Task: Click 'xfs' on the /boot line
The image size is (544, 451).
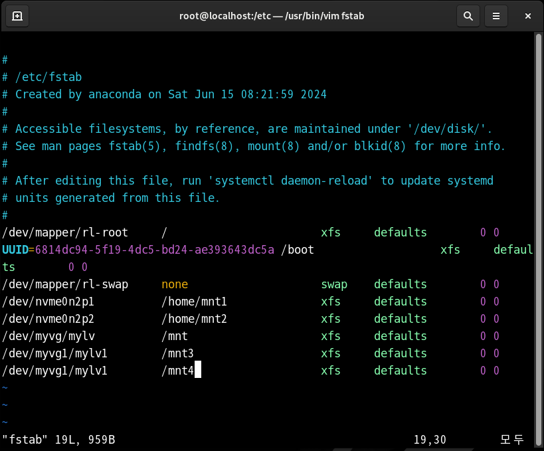Action: [450, 250]
